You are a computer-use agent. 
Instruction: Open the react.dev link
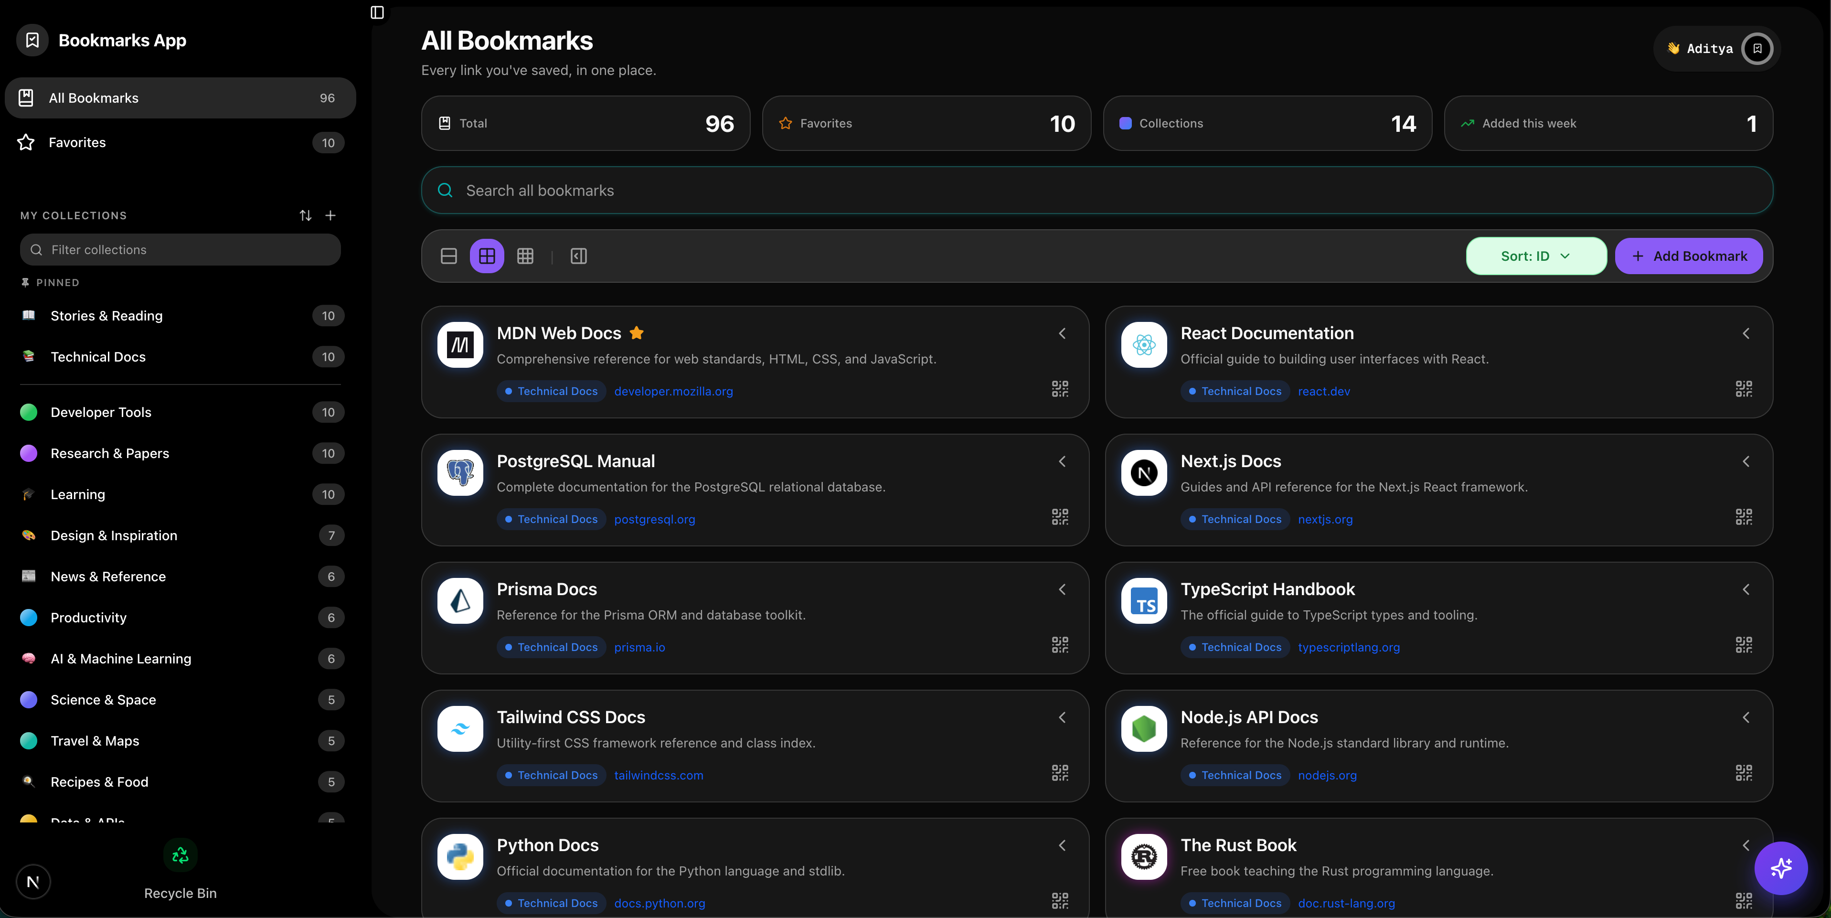click(1323, 391)
